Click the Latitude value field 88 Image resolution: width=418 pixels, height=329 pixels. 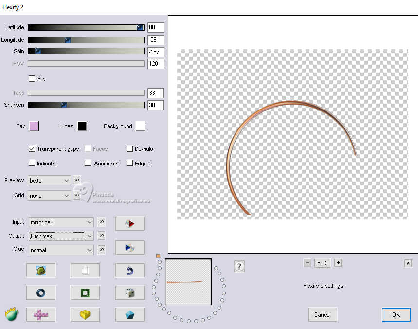(x=156, y=27)
